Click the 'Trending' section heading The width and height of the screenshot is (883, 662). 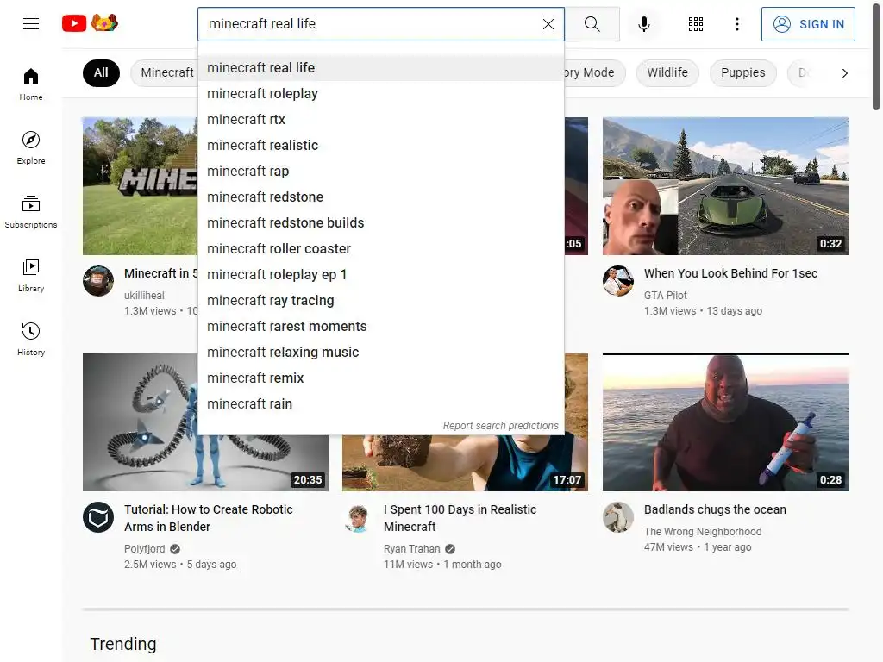click(x=123, y=644)
